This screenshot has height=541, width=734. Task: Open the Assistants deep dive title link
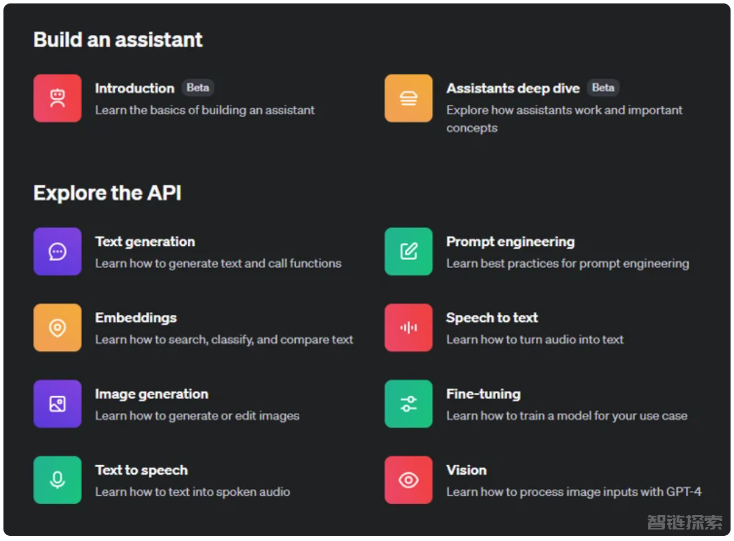[513, 88]
